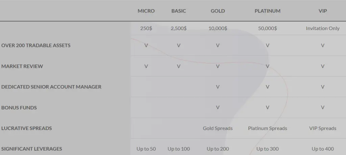346x155 pixels.
Task: Click the GOLD account column header
Action: coord(218,11)
